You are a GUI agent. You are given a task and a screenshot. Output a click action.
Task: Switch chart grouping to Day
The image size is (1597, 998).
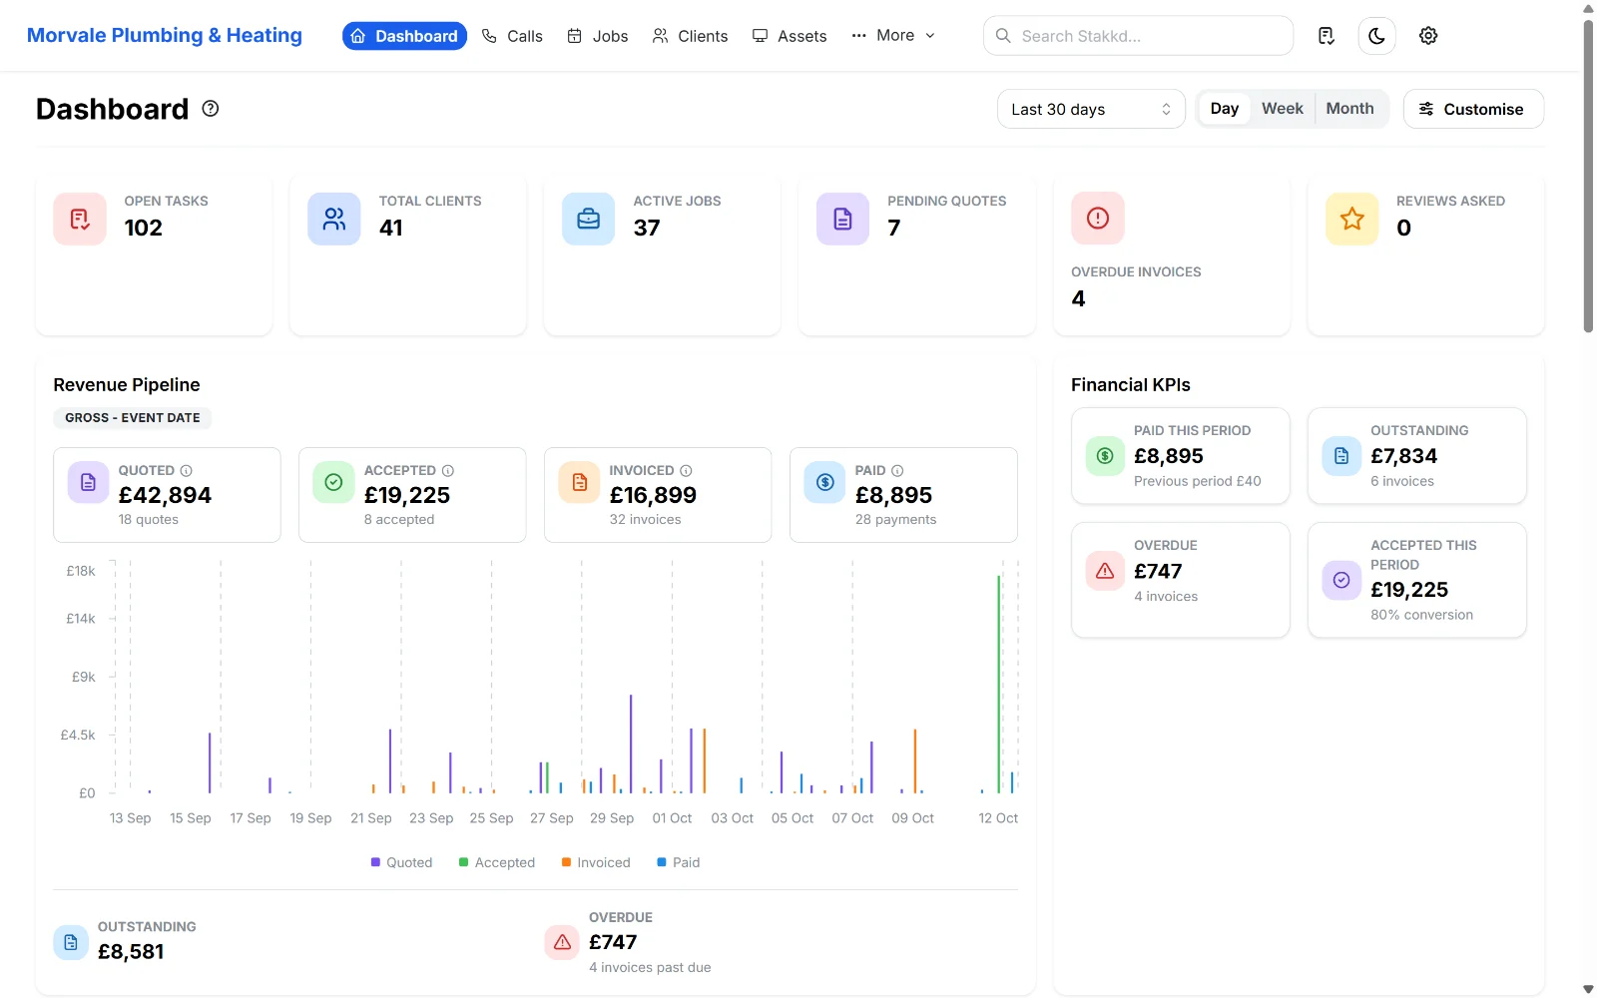(x=1225, y=109)
